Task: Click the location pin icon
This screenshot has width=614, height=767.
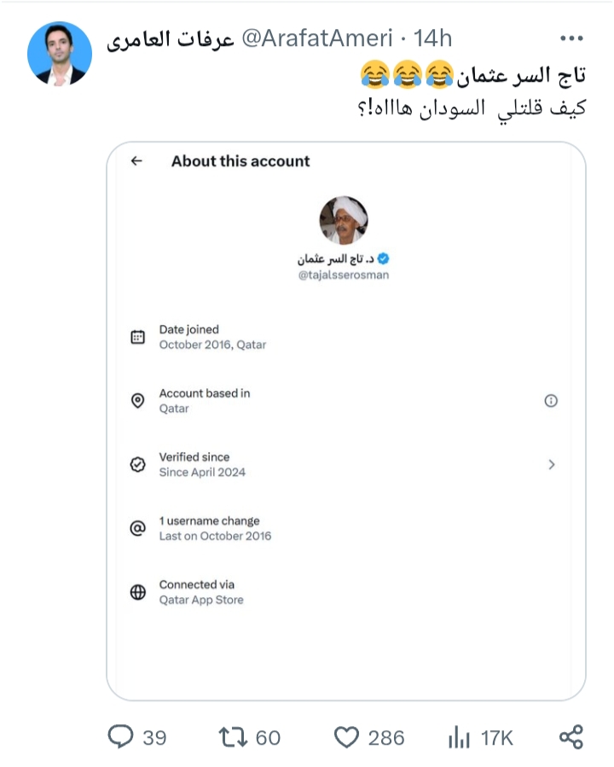Action: coord(137,401)
